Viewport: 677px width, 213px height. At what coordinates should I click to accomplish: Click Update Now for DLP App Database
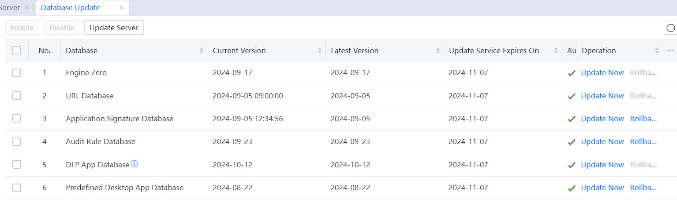[602, 165]
